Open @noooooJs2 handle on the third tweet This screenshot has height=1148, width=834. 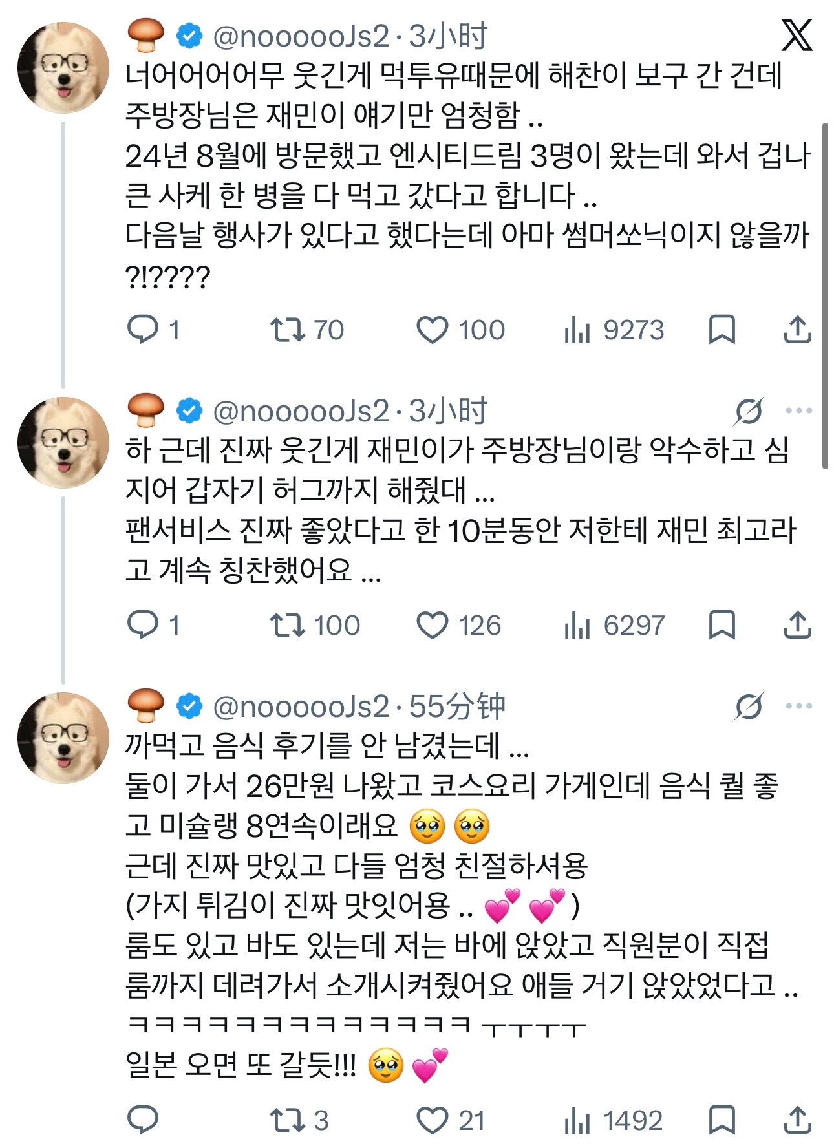coord(301,707)
